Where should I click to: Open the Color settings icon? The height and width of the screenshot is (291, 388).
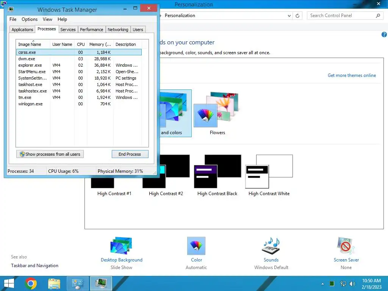tap(196, 246)
